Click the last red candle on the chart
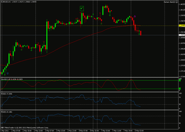This screenshot has width=185, height=132. pyautogui.click(x=141, y=33)
